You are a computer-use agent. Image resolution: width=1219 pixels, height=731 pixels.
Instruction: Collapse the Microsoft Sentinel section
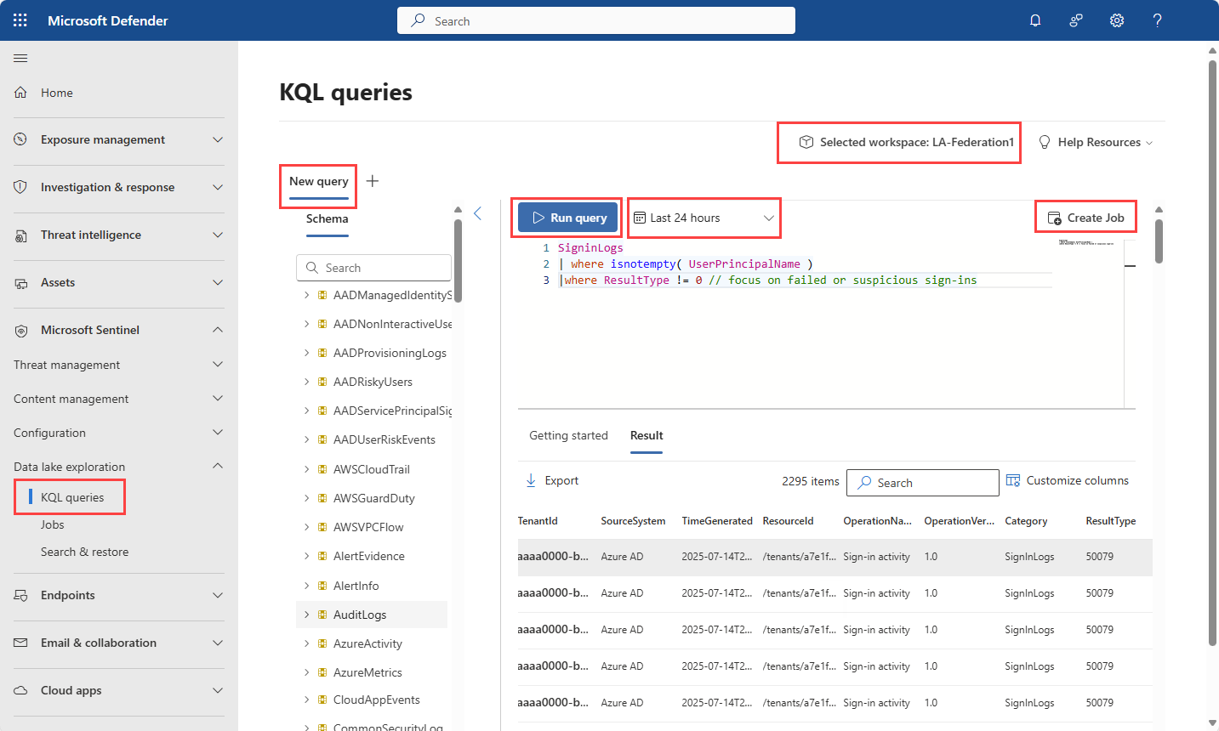click(x=218, y=330)
